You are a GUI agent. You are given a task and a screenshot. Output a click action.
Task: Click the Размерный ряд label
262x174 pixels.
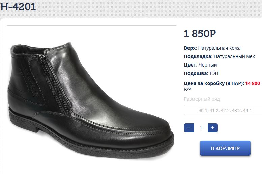(202, 99)
